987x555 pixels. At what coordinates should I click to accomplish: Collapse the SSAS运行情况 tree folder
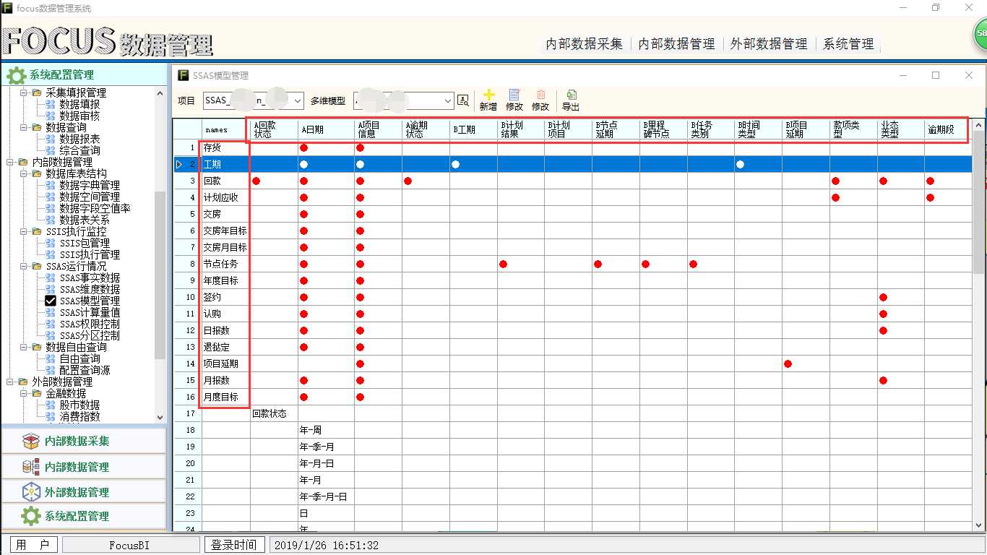[24, 266]
